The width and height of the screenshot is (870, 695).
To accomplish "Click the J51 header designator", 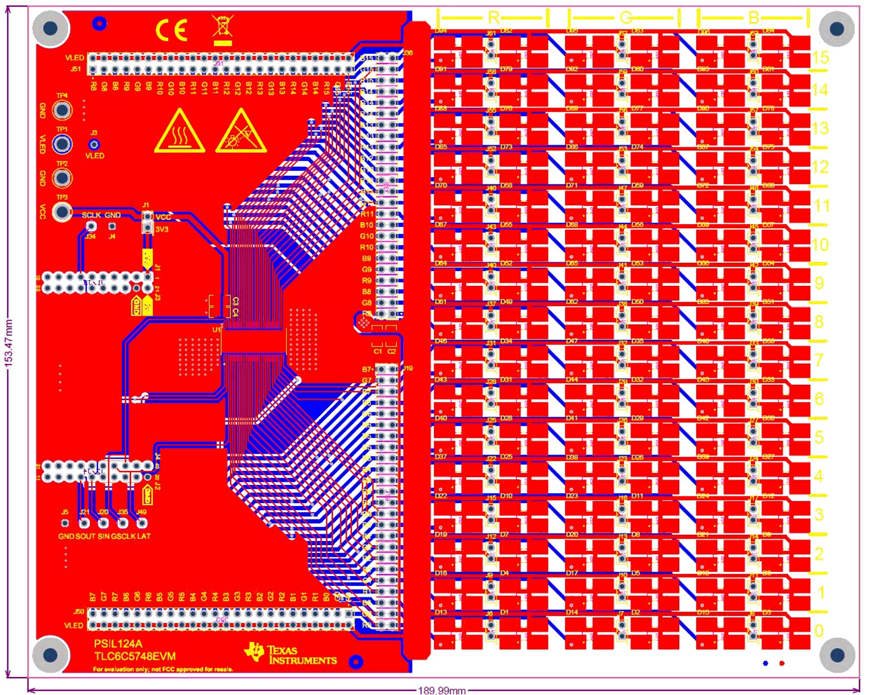I will pos(75,69).
